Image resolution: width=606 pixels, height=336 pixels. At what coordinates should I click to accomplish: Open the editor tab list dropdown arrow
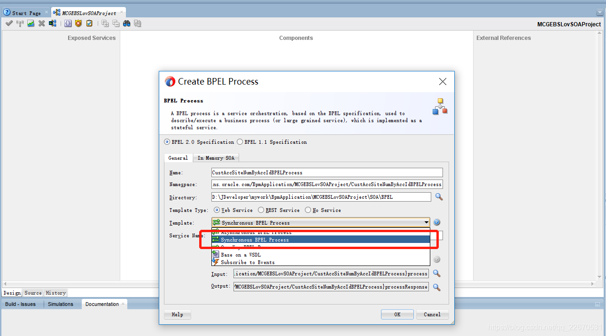click(599, 13)
